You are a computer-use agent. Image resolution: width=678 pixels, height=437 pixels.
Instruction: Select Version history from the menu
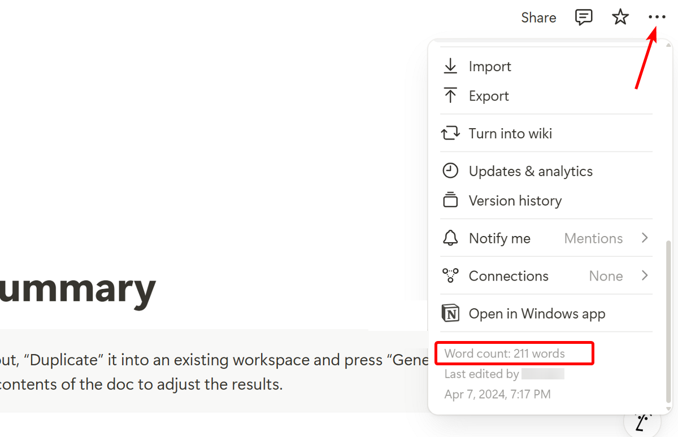[x=515, y=199]
